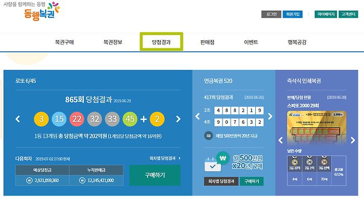Click the gray ball number 32

pos(95,119)
